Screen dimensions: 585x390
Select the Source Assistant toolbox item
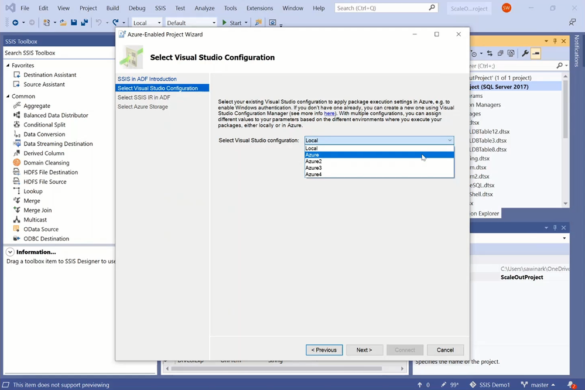pos(44,84)
